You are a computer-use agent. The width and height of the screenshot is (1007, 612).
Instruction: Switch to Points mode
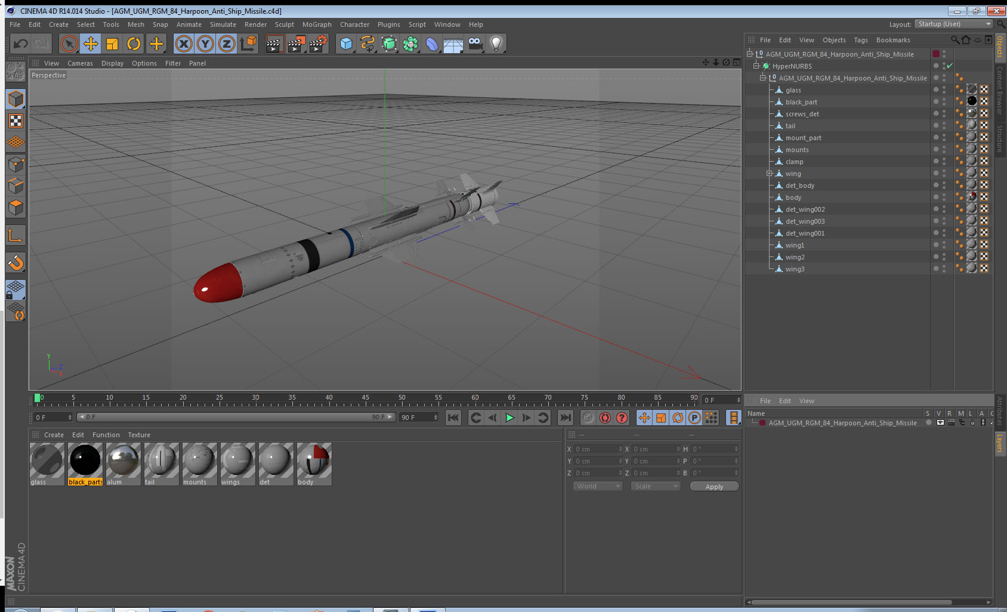[16, 164]
